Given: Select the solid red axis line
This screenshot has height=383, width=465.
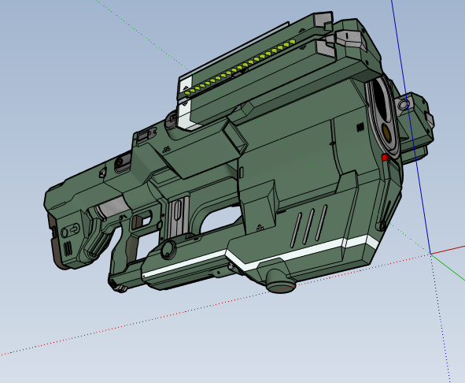Looking at the screenshot, I should pos(448,250).
